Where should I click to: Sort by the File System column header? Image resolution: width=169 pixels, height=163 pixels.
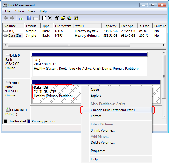pyautogui.click(x=63, y=26)
